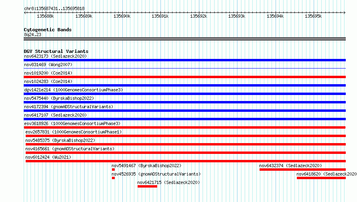Click the nsv1024283 (Coe2014) label
357x202 pixels.
48,81
